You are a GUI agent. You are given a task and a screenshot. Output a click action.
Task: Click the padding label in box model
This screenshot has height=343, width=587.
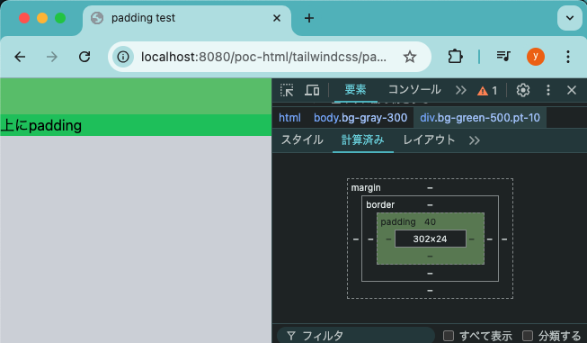coord(398,222)
